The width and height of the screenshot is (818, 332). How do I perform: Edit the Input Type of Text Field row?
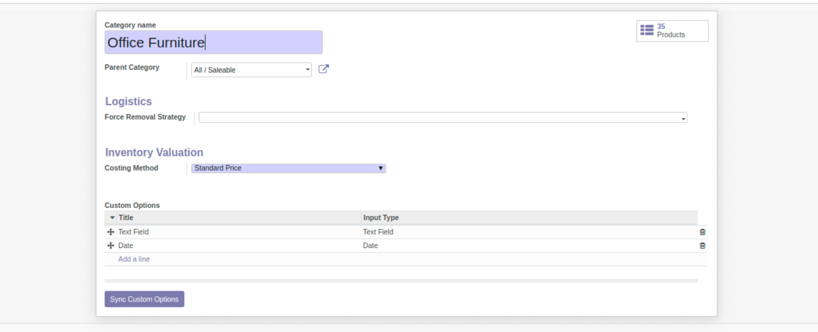(x=378, y=232)
